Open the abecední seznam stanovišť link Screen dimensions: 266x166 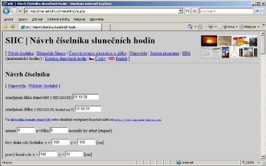point(31,119)
